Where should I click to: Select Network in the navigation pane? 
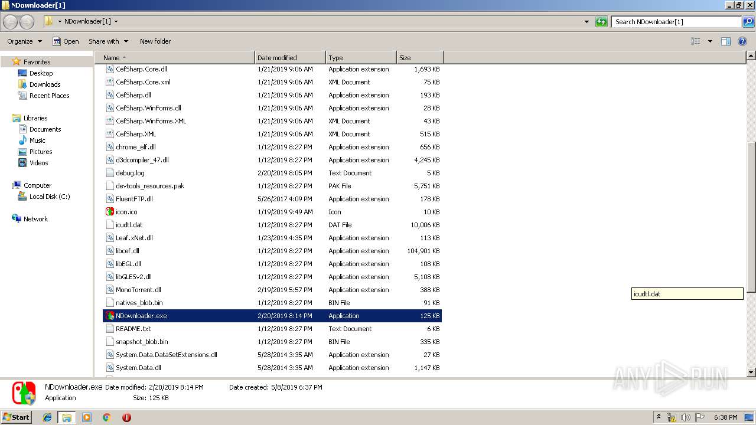click(35, 219)
